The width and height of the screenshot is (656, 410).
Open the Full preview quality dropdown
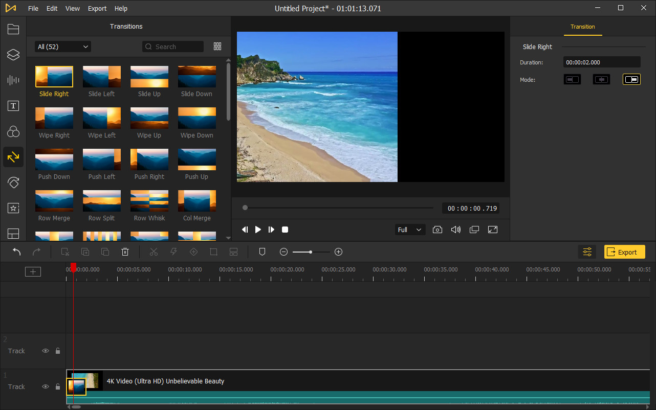click(x=410, y=230)
